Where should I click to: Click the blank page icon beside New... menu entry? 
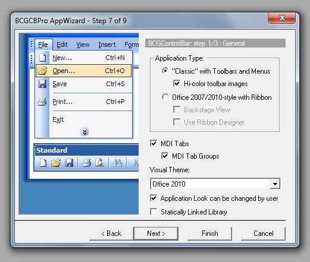click(x=42, y=58)
